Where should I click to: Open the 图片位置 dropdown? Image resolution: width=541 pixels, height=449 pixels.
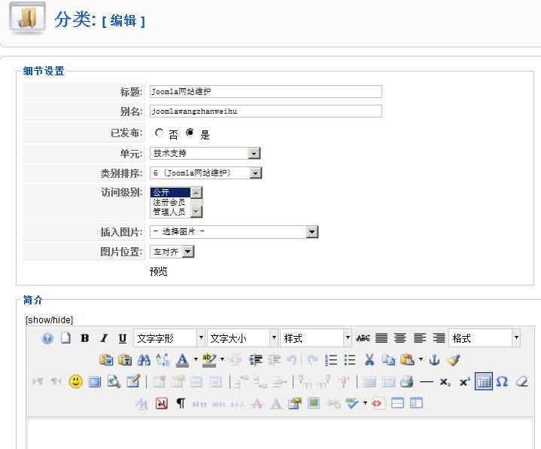tap(172, 252)
